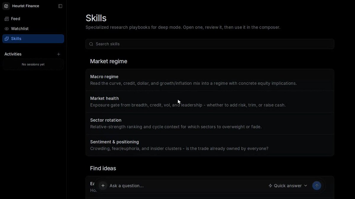Collapse the sidebar using the panel icon
The width and height of the screenshot is (355, 199).
tap(60, 6)
